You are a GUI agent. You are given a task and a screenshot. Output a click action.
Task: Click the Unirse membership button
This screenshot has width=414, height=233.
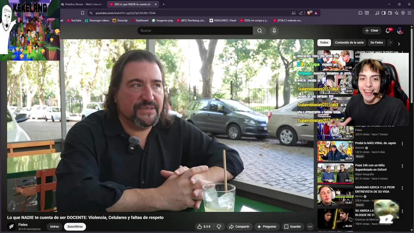click(54, 227)
